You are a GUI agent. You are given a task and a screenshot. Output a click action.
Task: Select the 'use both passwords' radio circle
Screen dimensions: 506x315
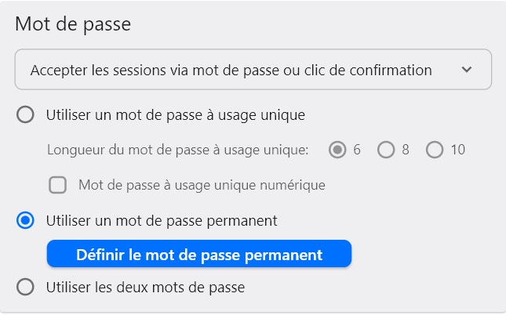[26, 288]
